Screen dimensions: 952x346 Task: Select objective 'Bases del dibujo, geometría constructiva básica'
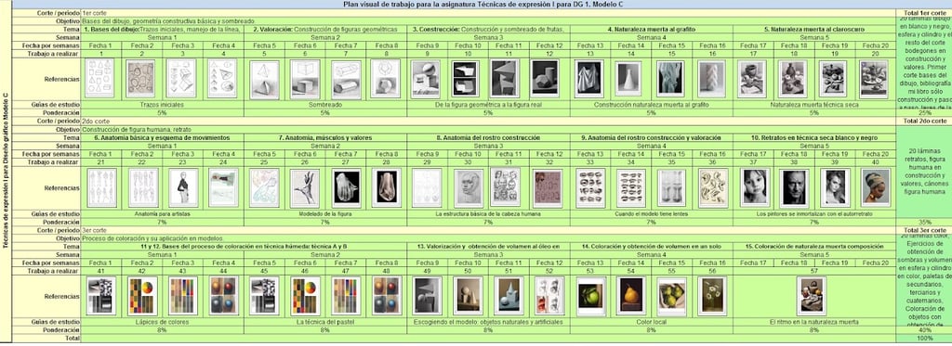pos(488,20)
